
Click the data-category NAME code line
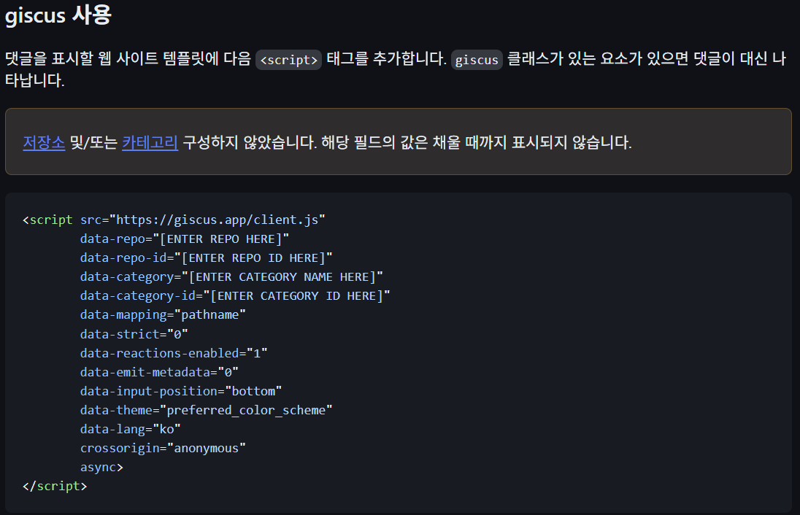pyautogui.click(x=231, y=276)
